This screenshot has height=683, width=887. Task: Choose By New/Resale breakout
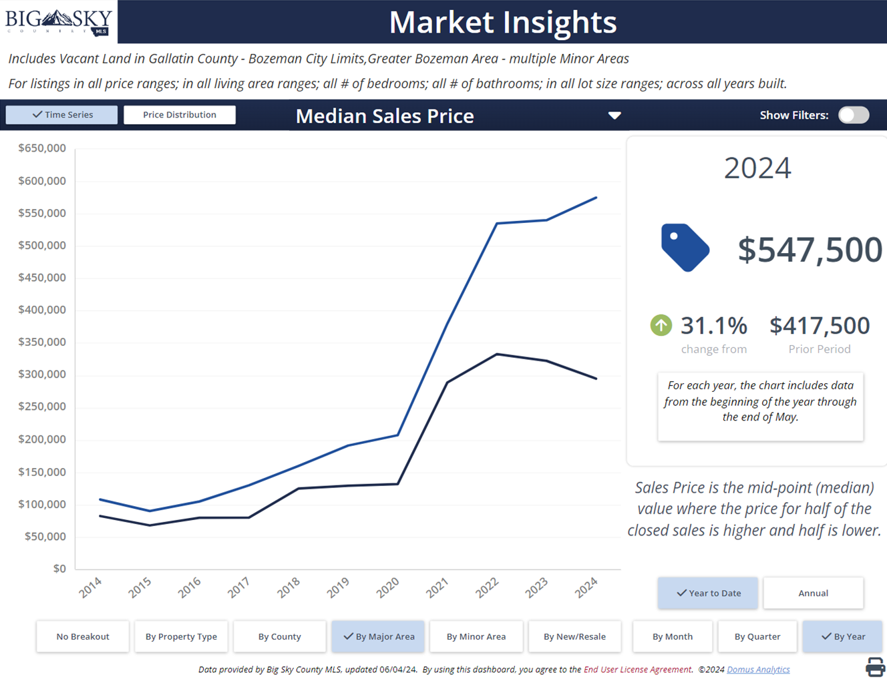pyautogui.click(x=574, y=636)
